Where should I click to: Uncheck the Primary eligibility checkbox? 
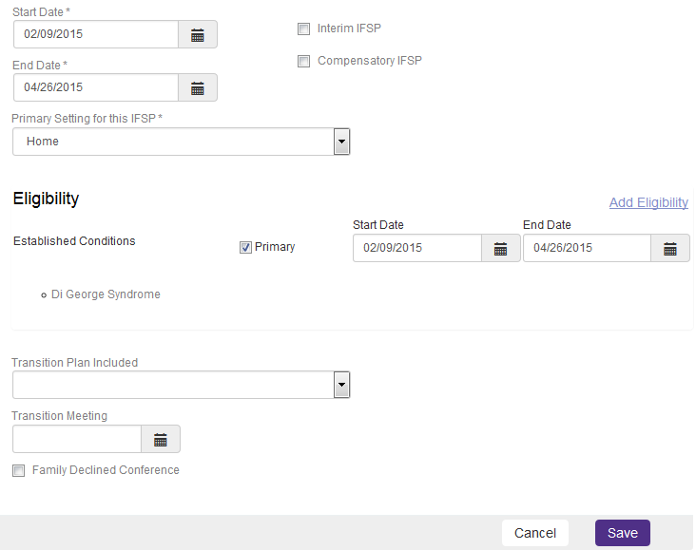pos(245,248)
